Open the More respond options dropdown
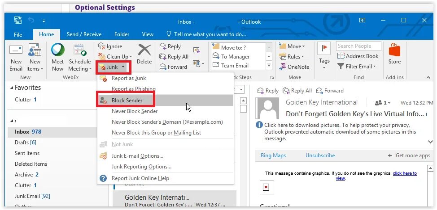437x210 pixels. click(198, 63)
